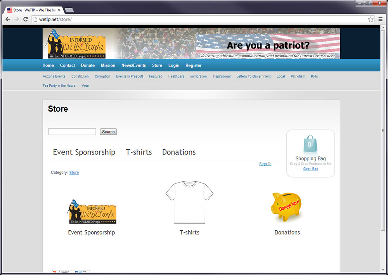
Task: Open a new browser tab
Action: click(x=69, y=10)
